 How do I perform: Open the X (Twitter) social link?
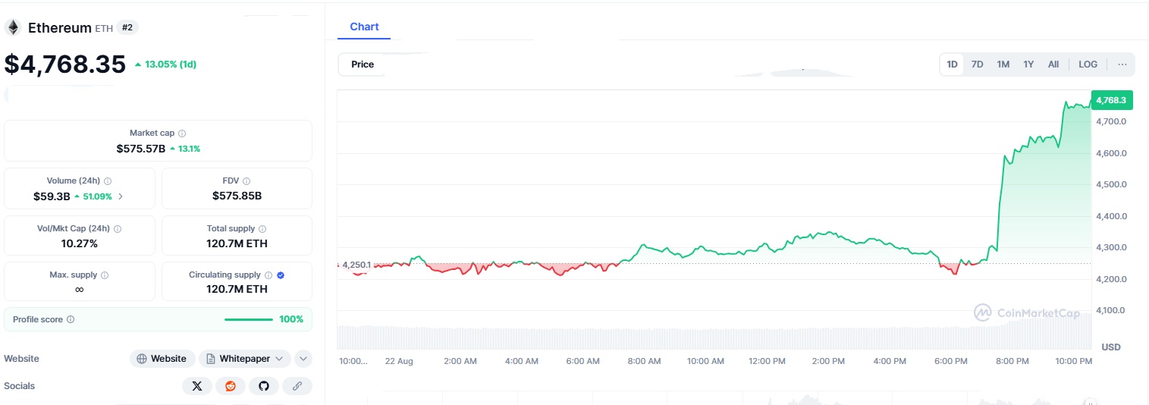(x=197, y=386)
